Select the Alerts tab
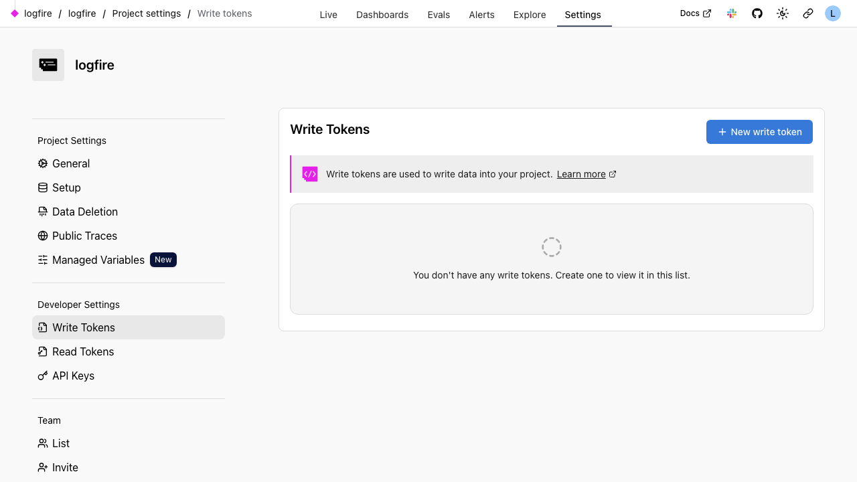The width and height of the screenshot is (857, 482). pos(481,15)
